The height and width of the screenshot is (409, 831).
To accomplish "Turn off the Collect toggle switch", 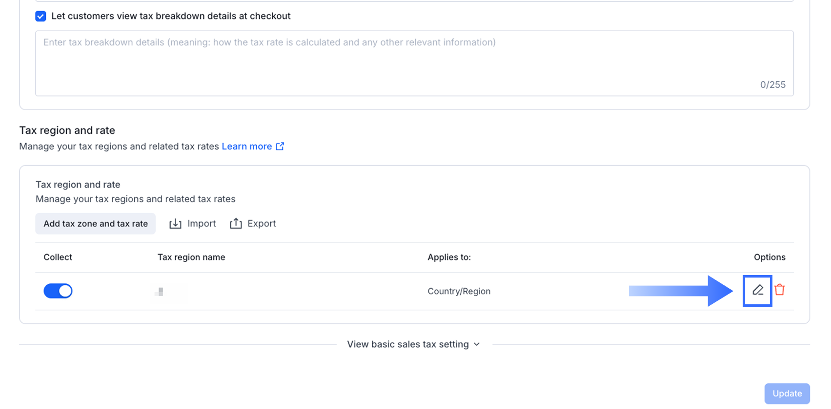I will [58, 291].
